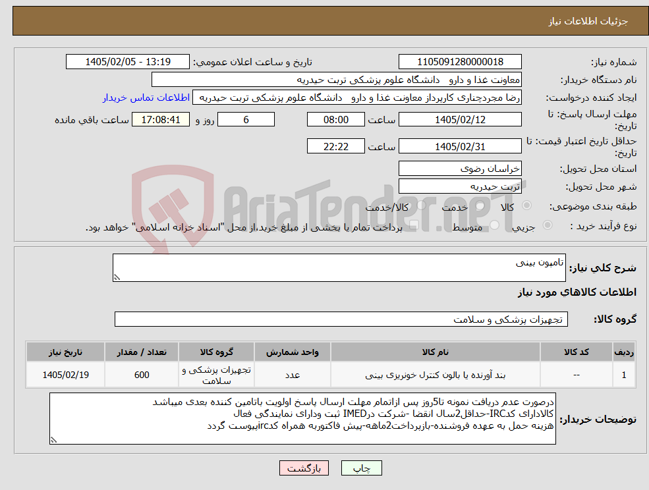Click the response deadline date 1405/02/12
The width and height of the screenshot is (649, 490).
click(460, 120)
